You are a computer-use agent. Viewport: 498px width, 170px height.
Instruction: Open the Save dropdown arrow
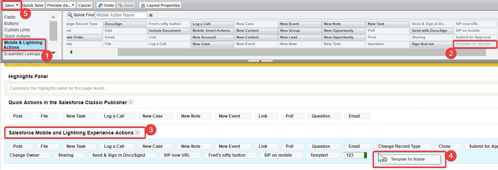click(x=17, y=5)
